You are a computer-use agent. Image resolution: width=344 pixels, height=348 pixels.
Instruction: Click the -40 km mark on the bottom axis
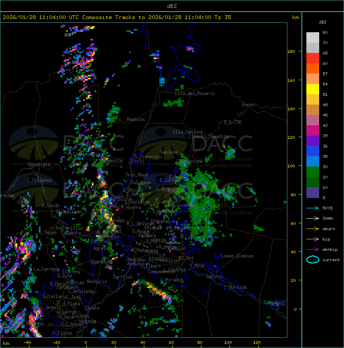point(27,343)
